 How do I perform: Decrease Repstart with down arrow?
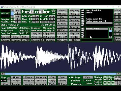click(19, 22)
